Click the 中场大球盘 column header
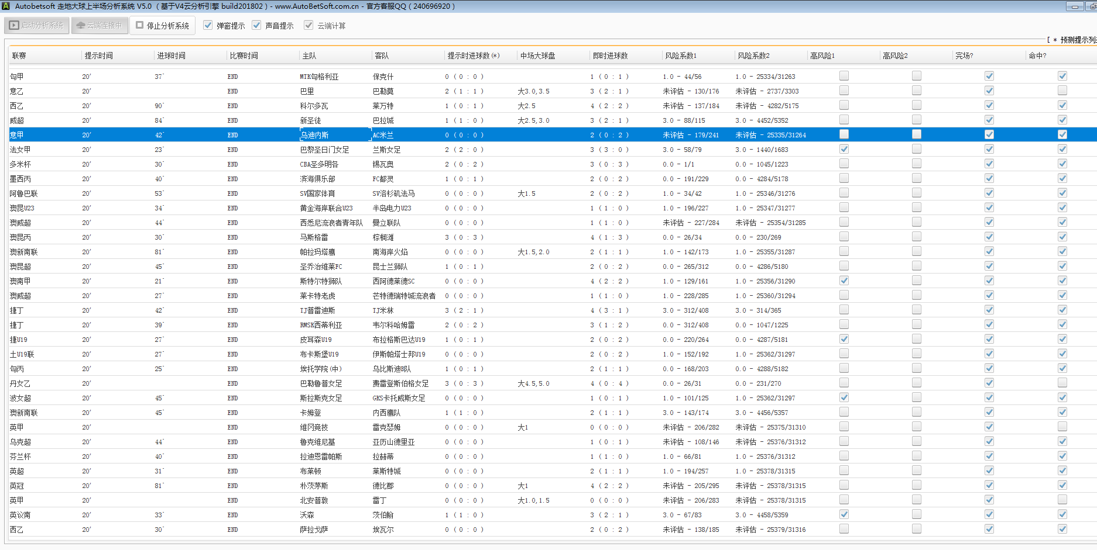The width and height of the screenshot is (1097, 550). [x=537, y=56]
